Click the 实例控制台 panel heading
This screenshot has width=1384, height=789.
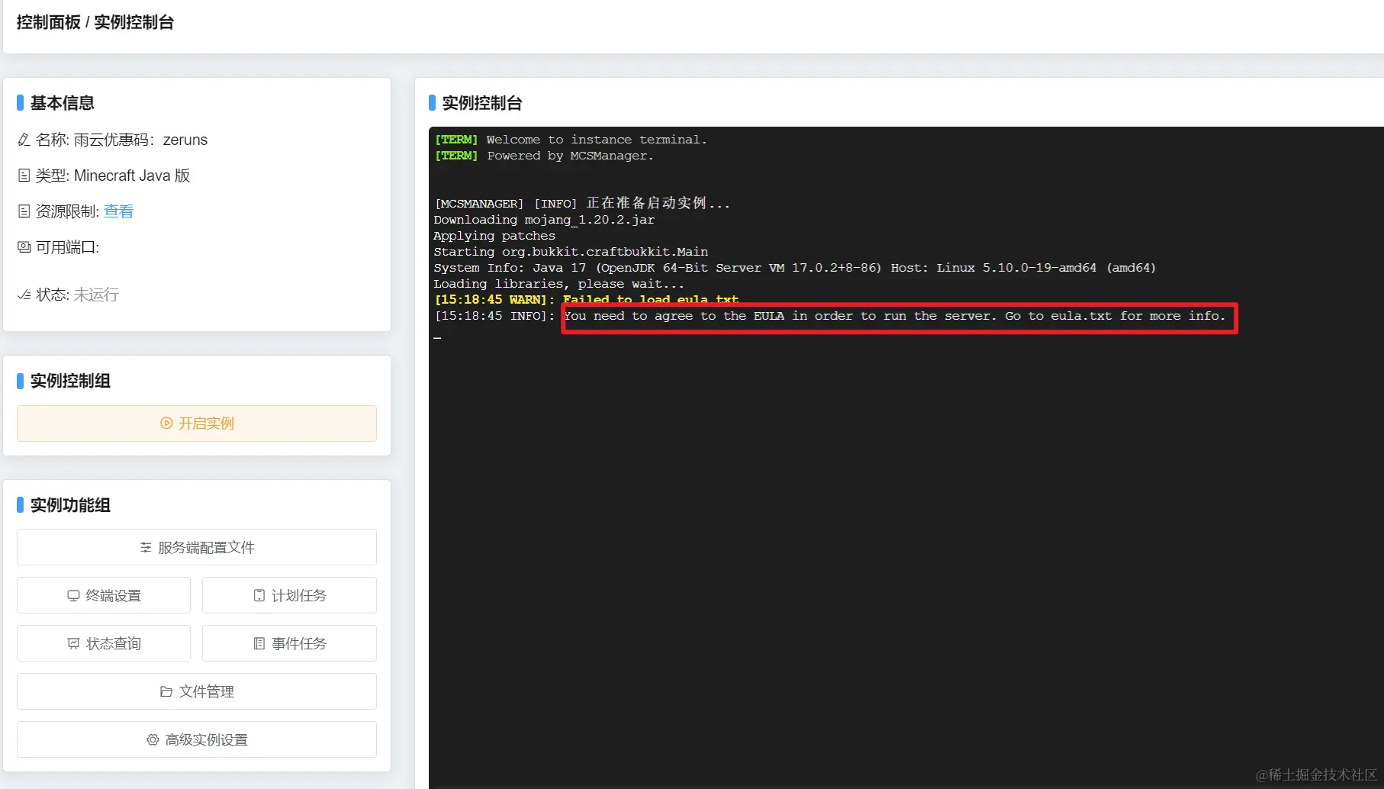pos(482,103)
